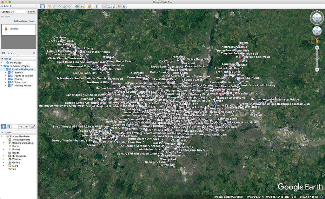Select the London search result
This screenshot has width=325, height=199.
coord(14,29)
